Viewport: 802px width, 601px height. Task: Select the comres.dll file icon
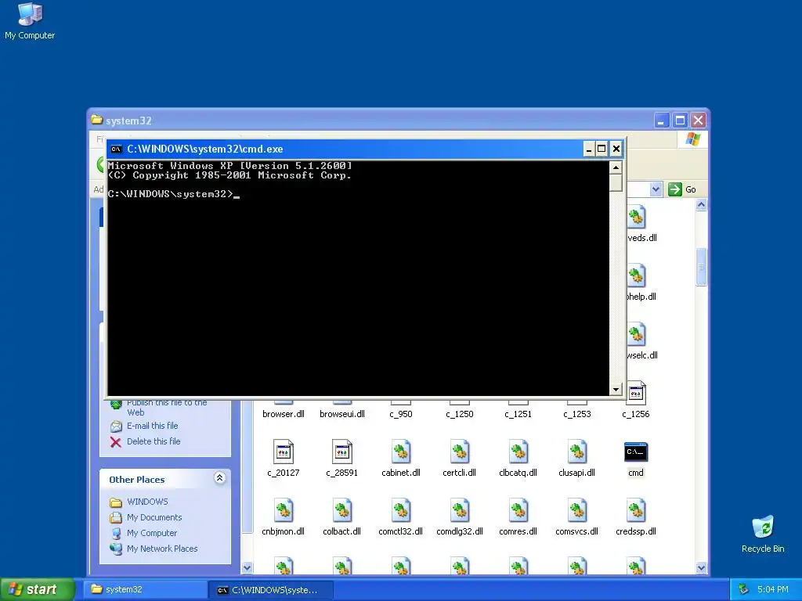coord(518,510)
